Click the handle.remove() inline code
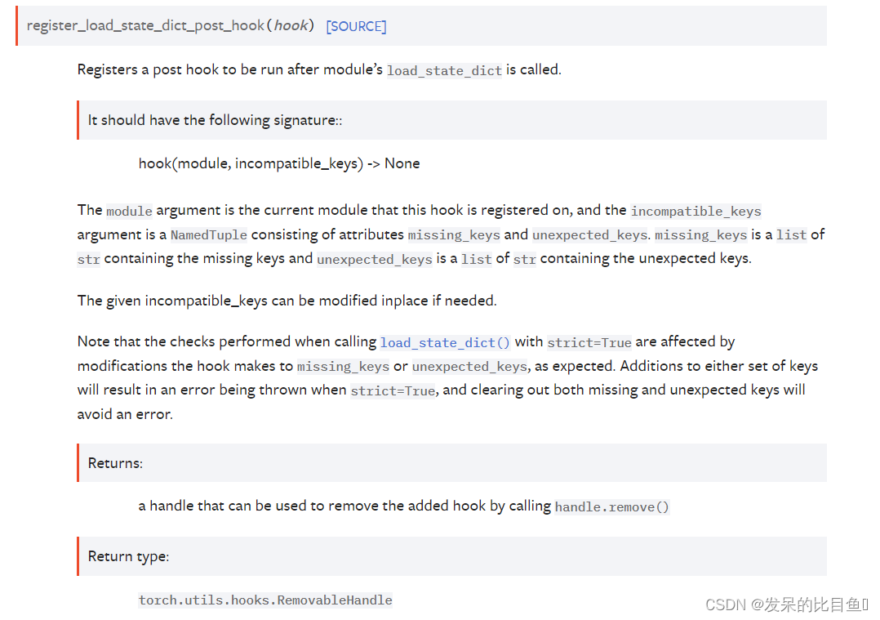Viewport: 880px width, 620px height. click(x=611, y=507)
